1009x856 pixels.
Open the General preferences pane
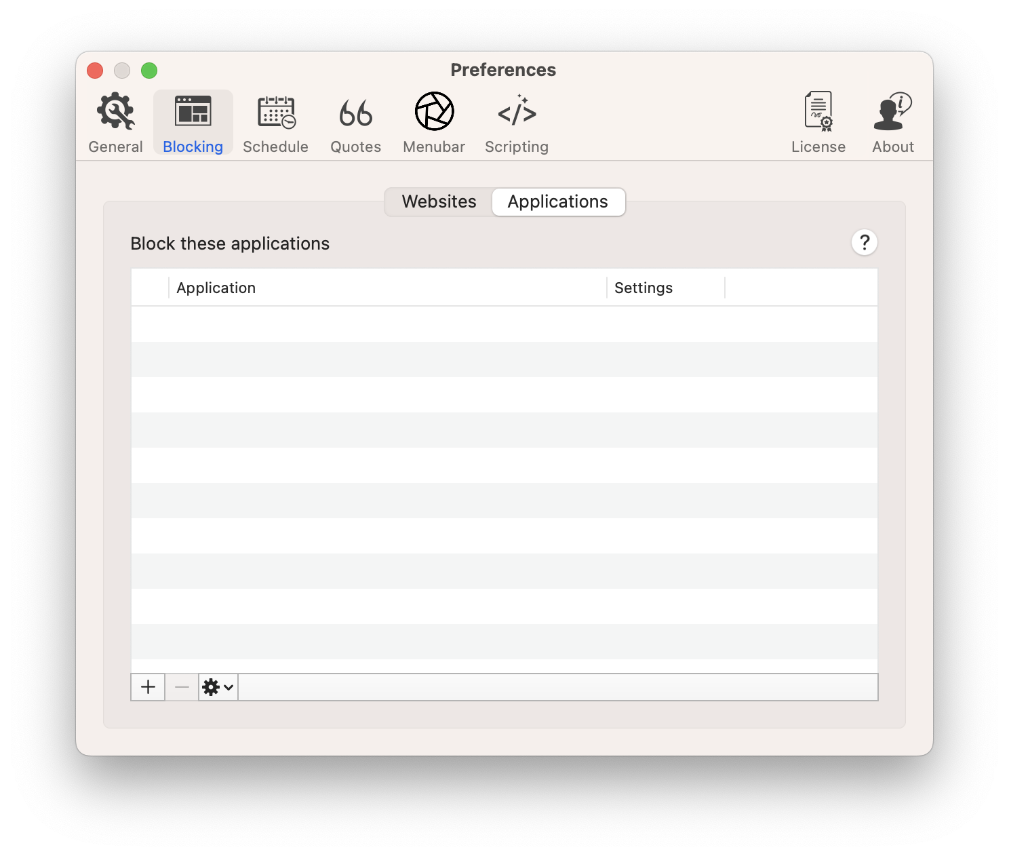116,123
